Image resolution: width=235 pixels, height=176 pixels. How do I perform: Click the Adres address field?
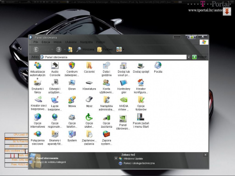113,57
